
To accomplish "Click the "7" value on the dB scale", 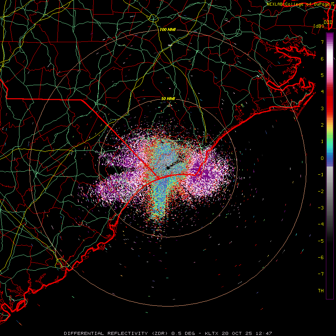I will (322, 42).
